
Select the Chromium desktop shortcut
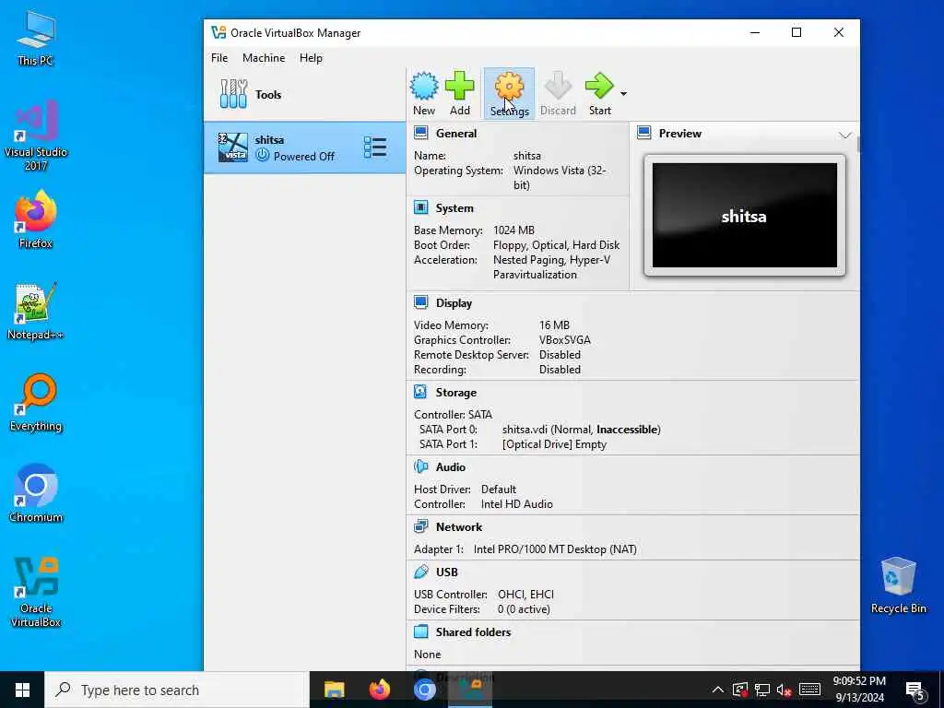36,494
